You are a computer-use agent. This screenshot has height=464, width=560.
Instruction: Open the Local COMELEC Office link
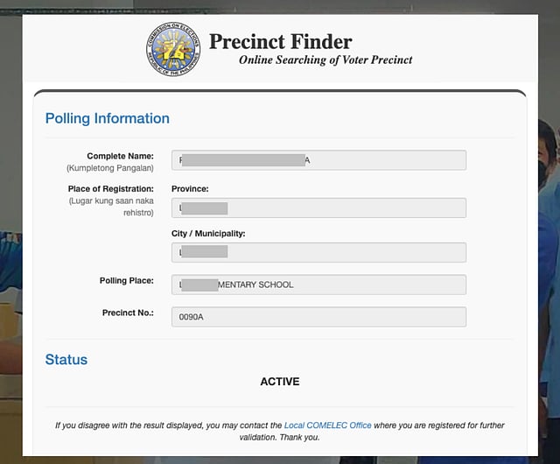tap(328, 425)
